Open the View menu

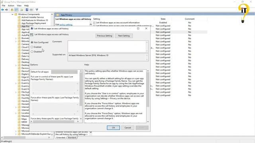19,6
